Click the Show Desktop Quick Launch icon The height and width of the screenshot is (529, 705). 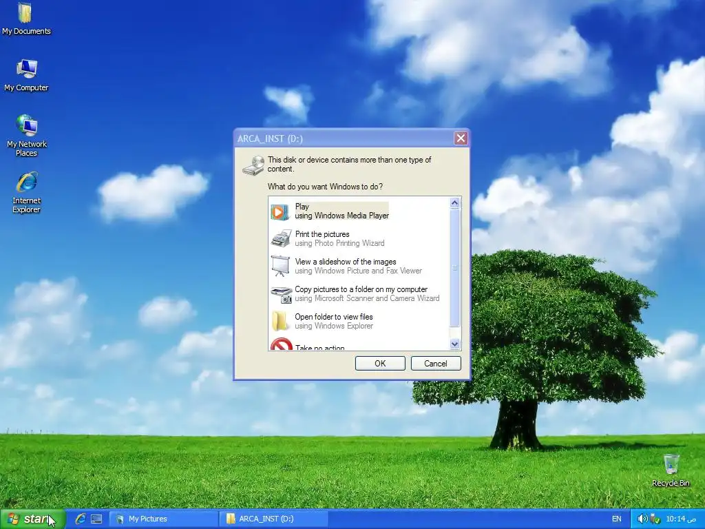[x=96, y=519]
